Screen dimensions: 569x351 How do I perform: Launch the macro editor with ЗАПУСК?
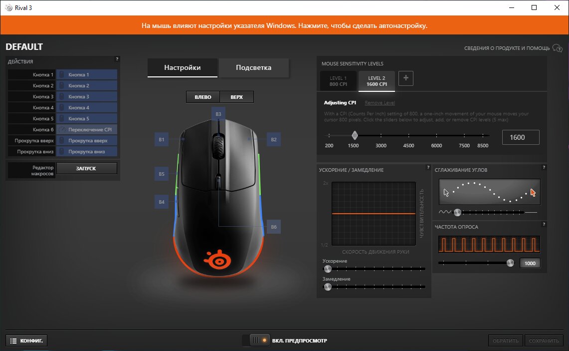86,168
